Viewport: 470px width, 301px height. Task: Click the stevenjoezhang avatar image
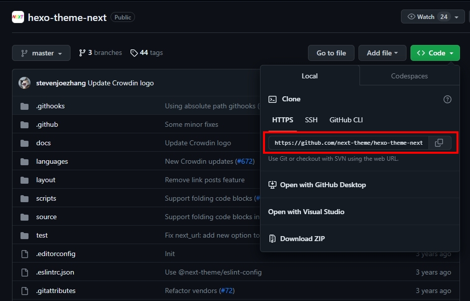(x=24, y=83)
